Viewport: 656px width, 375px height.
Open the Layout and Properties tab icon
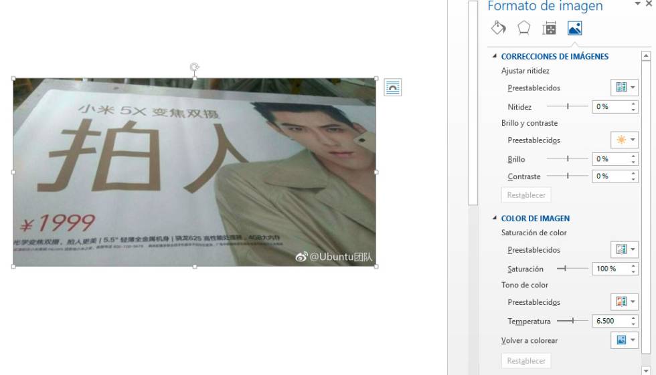(549, 28)
